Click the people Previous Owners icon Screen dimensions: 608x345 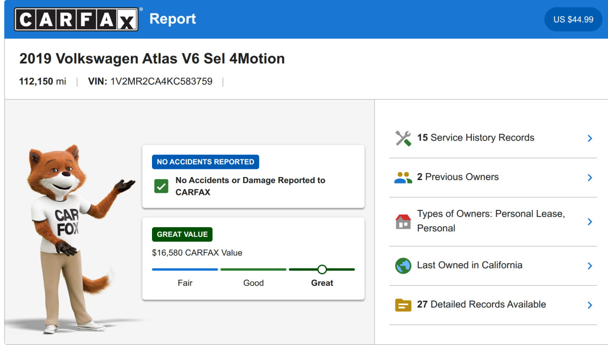click(x=403, y=178)
